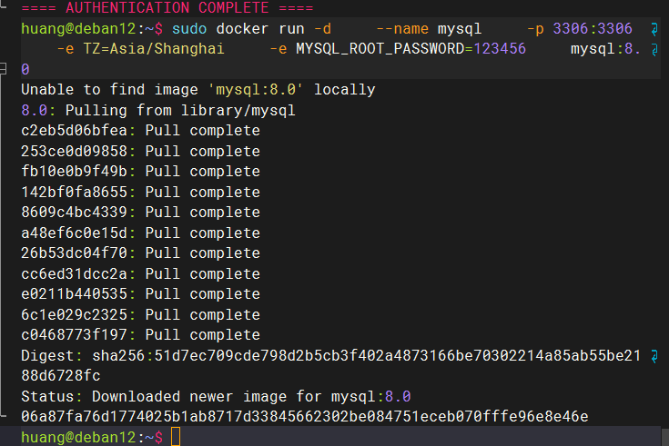
Task: Click the --name mysql option
Action: (x=429, y=29)
